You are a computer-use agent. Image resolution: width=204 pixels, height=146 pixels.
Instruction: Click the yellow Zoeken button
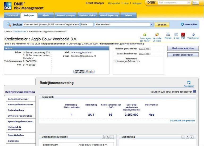coord(162,25)
